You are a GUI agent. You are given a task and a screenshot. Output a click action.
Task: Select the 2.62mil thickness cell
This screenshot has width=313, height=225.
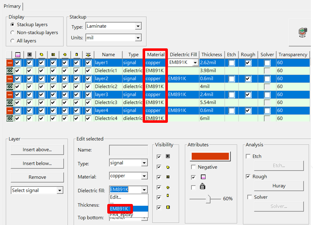point(212,63)
